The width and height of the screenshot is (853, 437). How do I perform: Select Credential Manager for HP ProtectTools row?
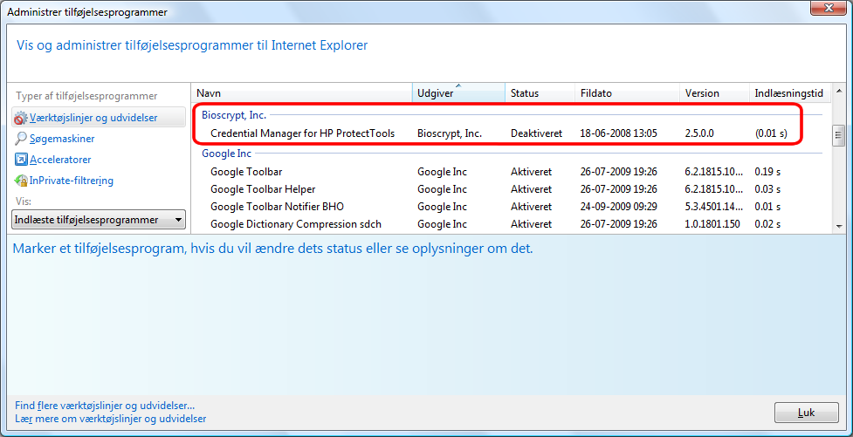[302, 133]
